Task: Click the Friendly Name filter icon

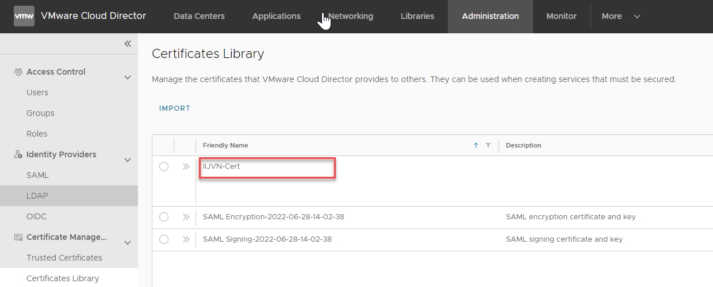Action: 488,145
